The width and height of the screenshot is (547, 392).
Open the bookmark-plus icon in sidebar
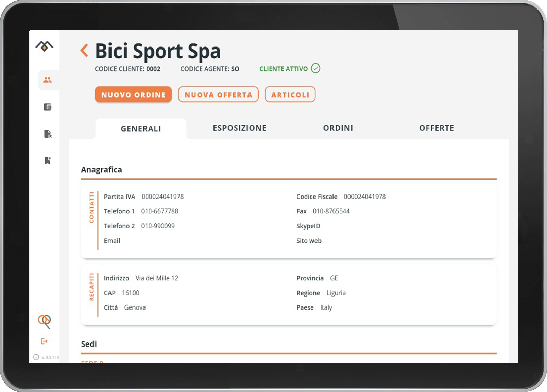48,161
